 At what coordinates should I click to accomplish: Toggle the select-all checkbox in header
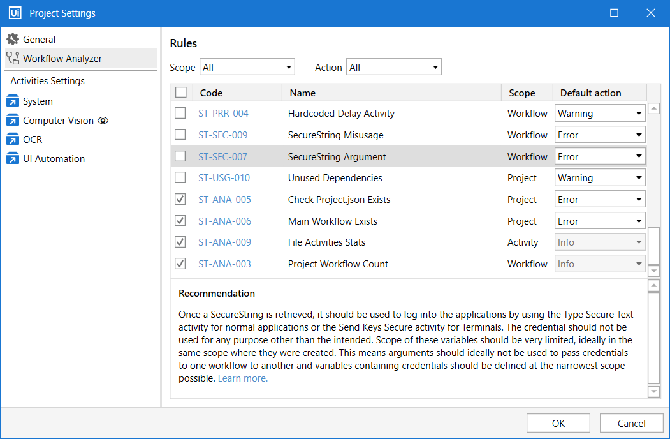(181, 93)
